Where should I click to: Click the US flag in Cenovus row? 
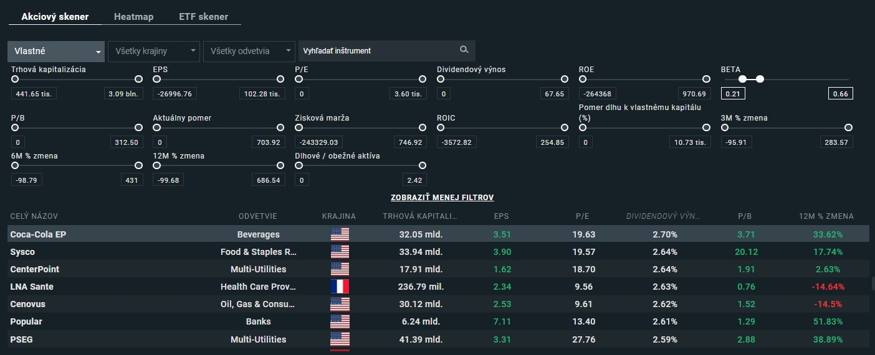click(340, 304)
